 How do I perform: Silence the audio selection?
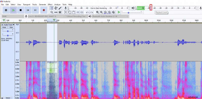82,12
